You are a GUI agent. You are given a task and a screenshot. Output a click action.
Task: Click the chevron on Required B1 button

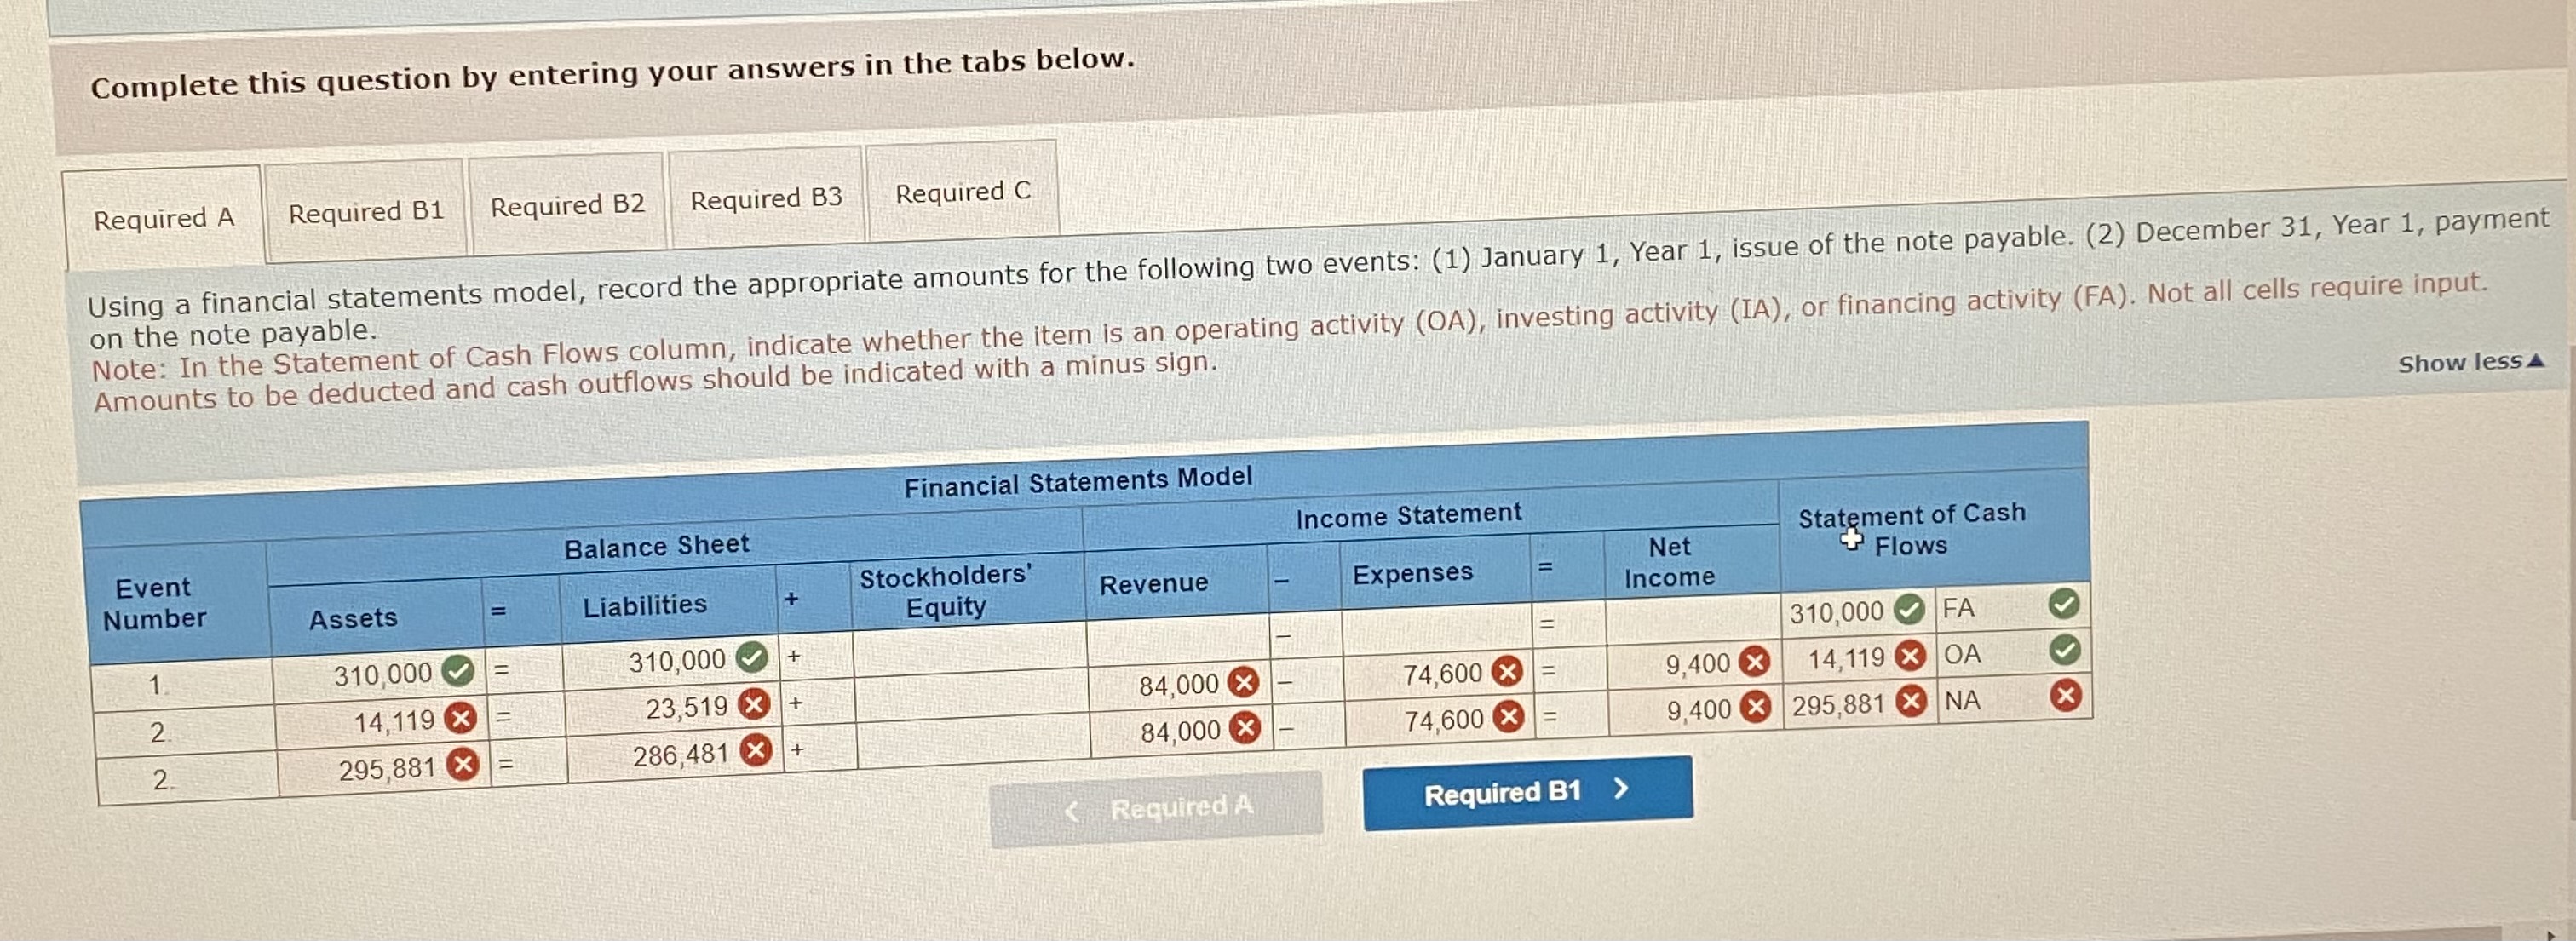coord(1624,791)
